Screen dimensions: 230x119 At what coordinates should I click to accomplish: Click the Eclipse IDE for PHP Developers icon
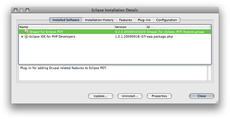click(26, 36)
